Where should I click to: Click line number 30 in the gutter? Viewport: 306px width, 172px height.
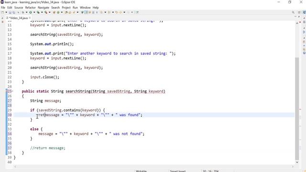click(x=10, y=115)
